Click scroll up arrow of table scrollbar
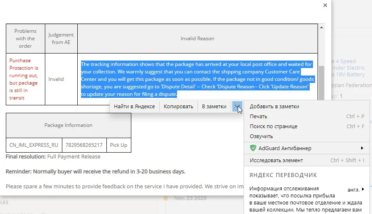Image resolution: width=372 pixels, height=214 pixels. tap(321, 27)
